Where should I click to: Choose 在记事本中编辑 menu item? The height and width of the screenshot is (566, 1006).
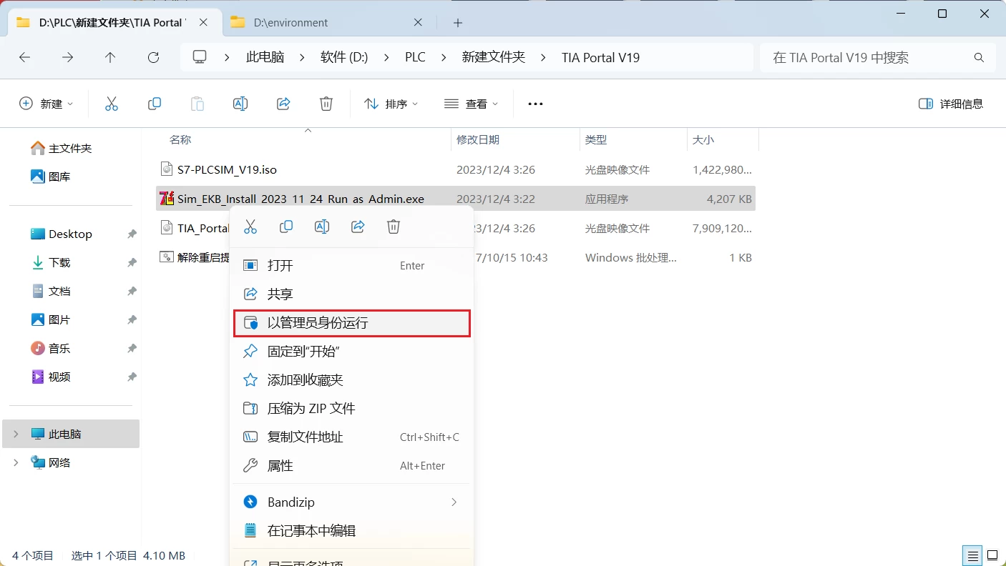pos(351,531)
